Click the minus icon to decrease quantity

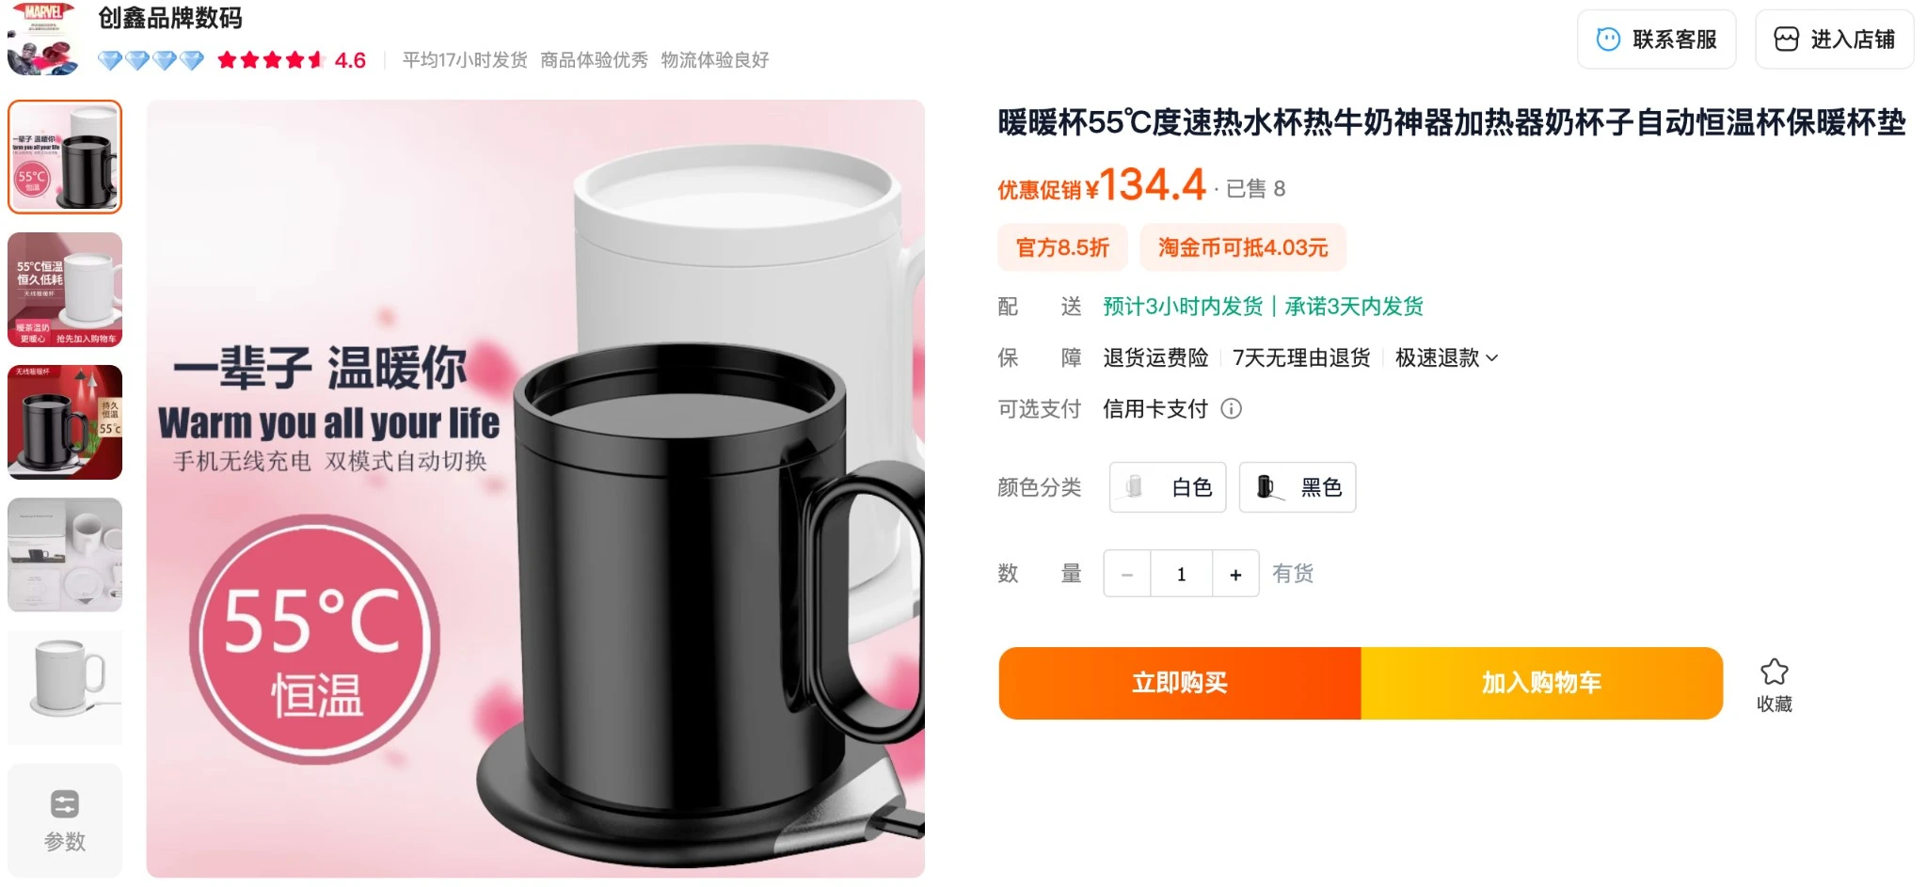(1127, 574)
